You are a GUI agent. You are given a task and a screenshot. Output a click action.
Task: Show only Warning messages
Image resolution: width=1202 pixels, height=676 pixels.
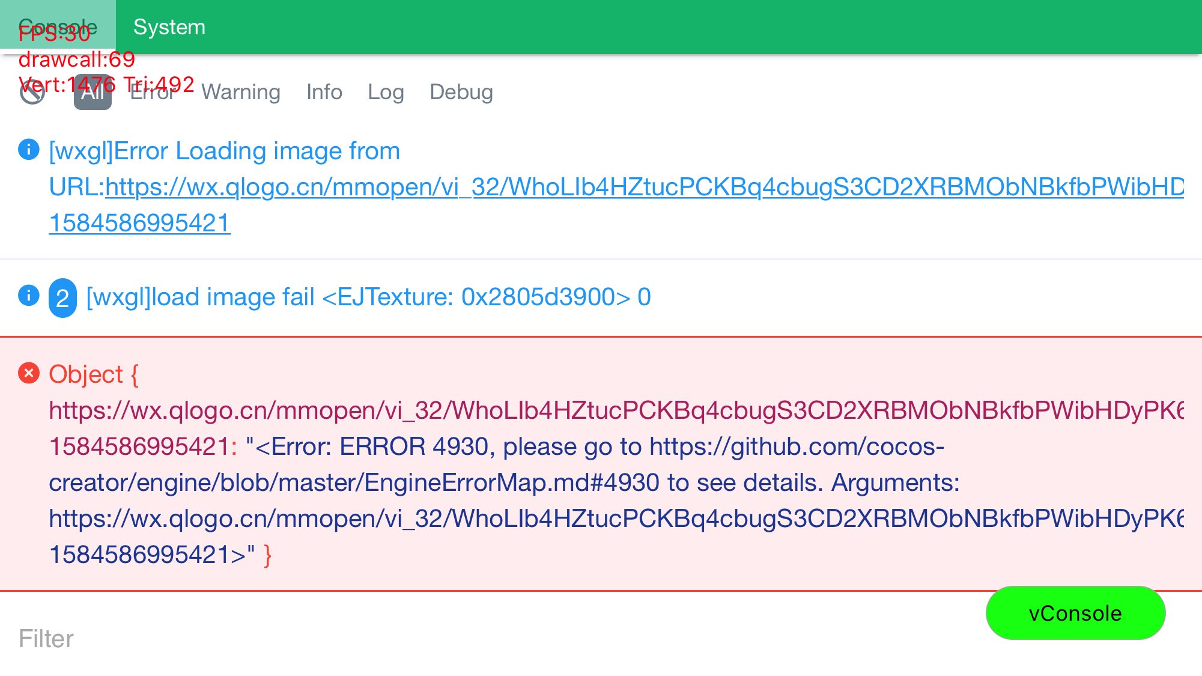[x=241, y=92]
